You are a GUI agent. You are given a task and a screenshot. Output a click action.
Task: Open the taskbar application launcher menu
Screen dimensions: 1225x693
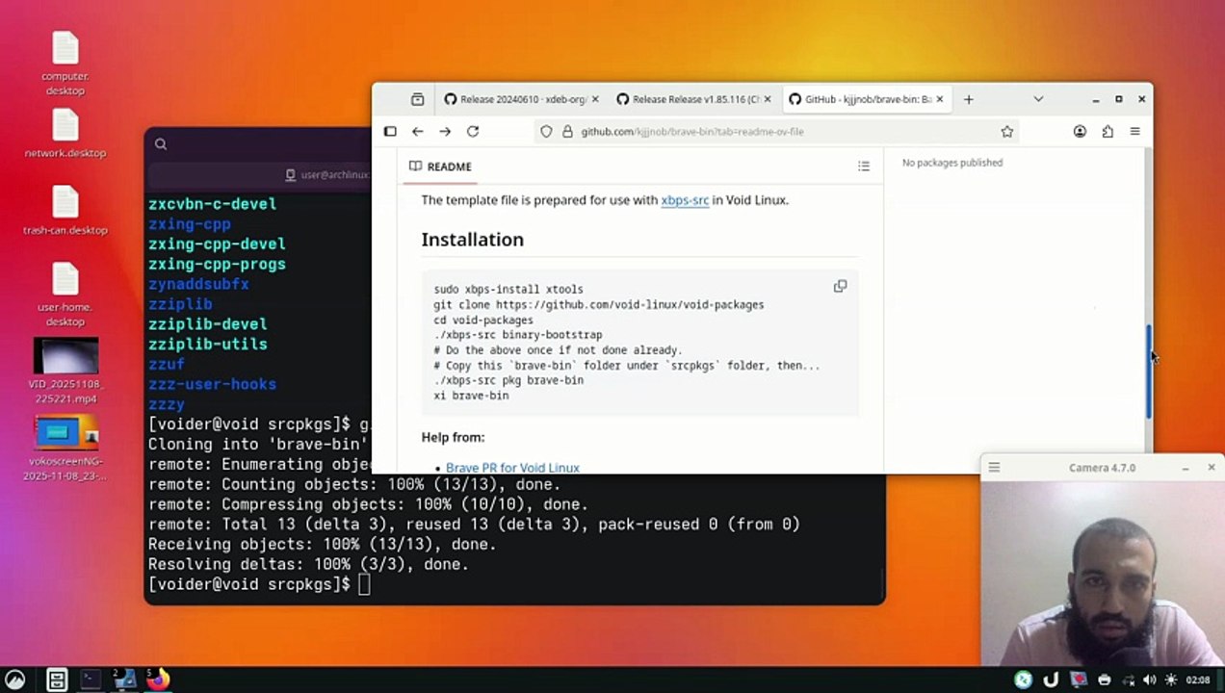pyautogui.click(x=14, y=680)
